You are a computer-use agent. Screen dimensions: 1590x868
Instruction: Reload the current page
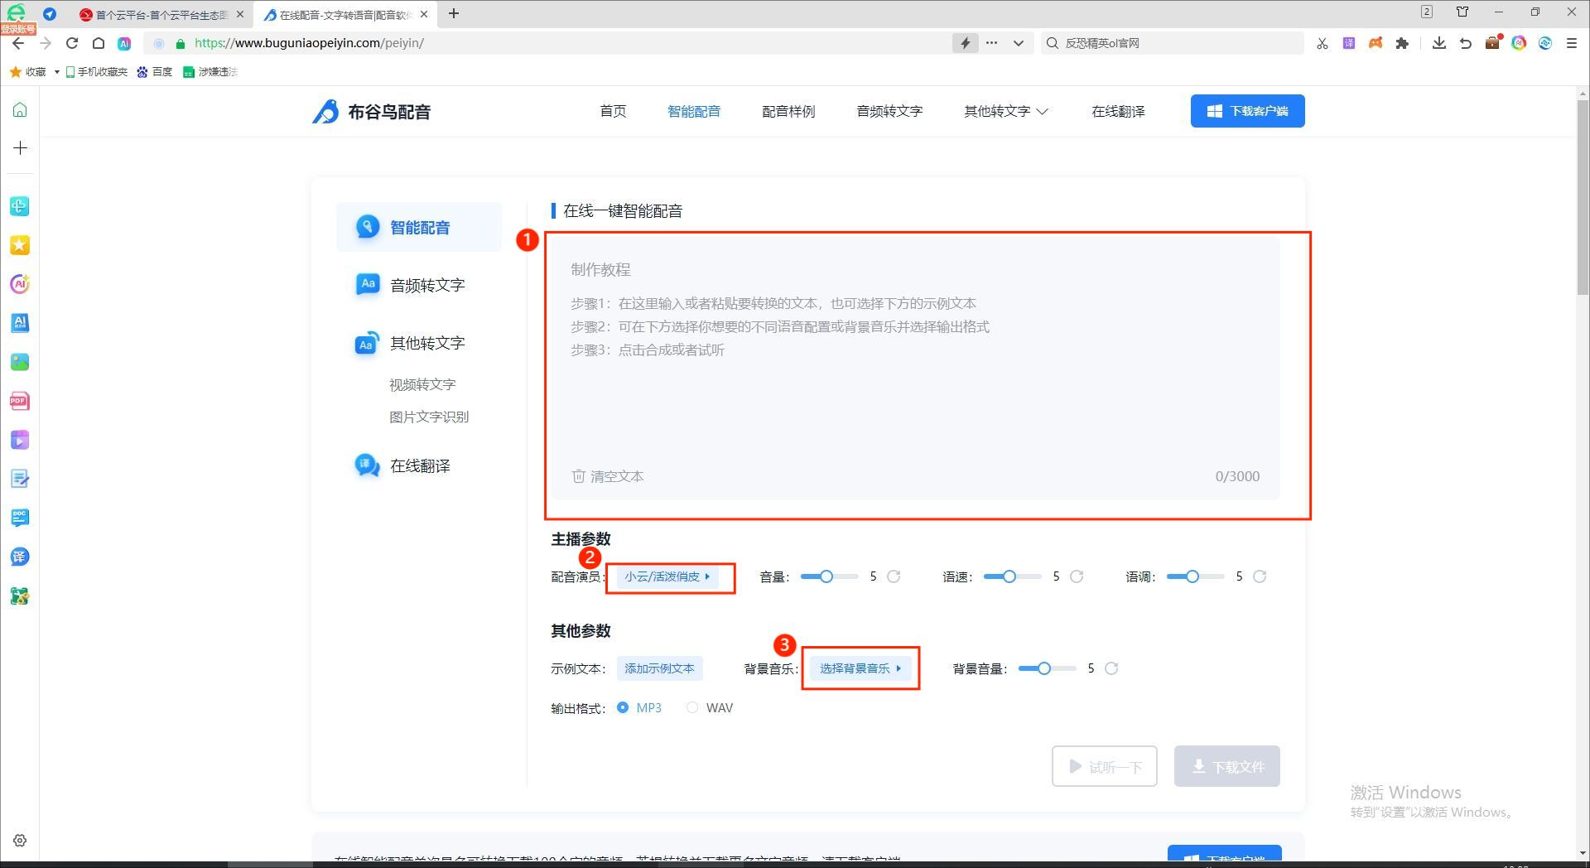click(72, 43)
